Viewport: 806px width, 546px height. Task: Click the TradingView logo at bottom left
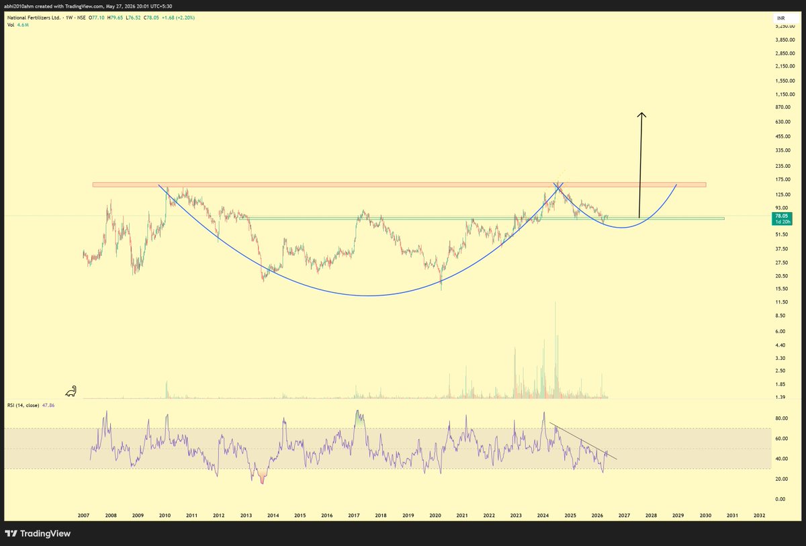(37, 533)
